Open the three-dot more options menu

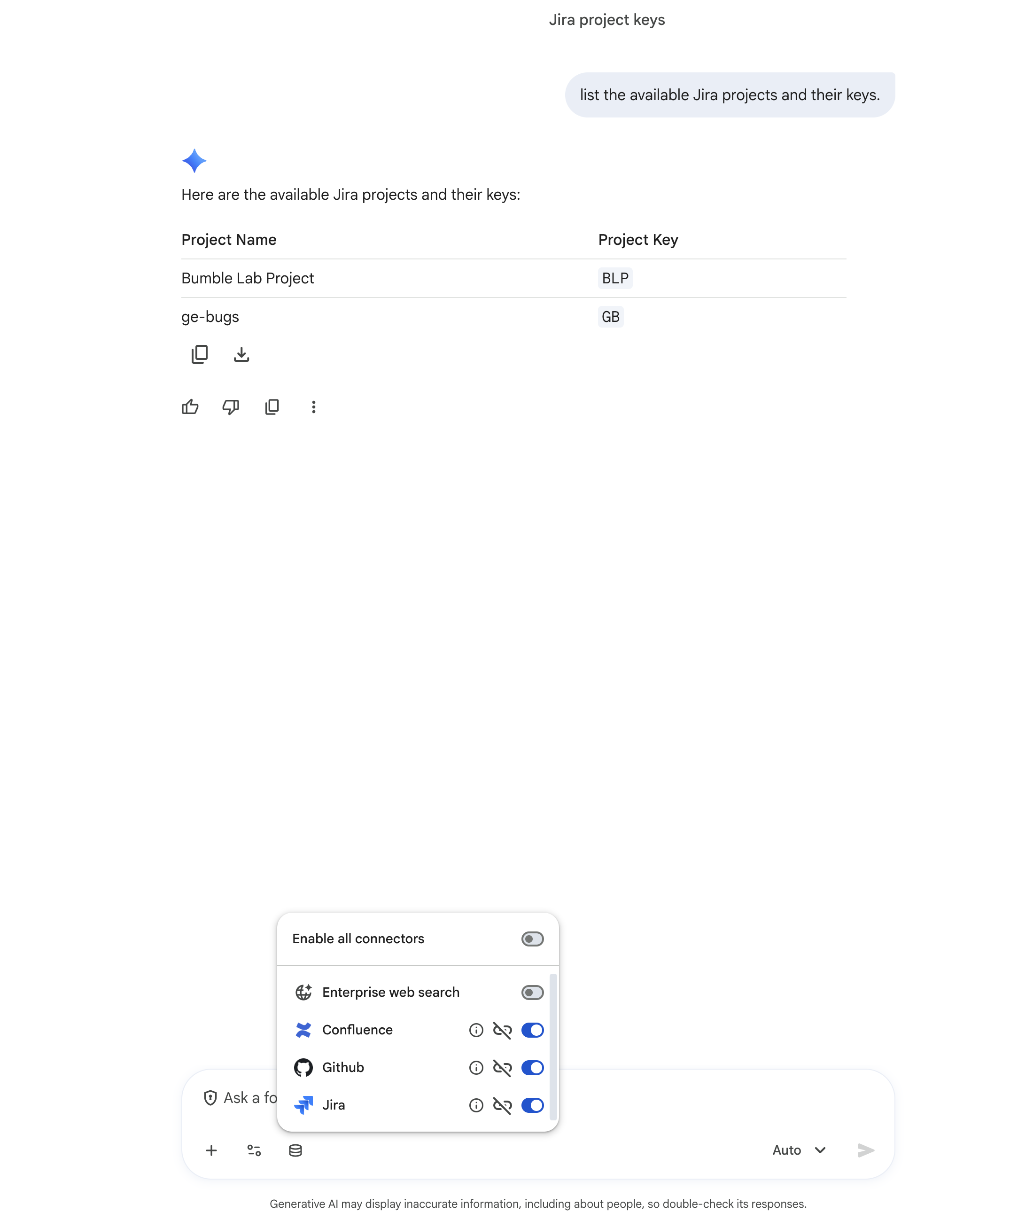point(314,407)
